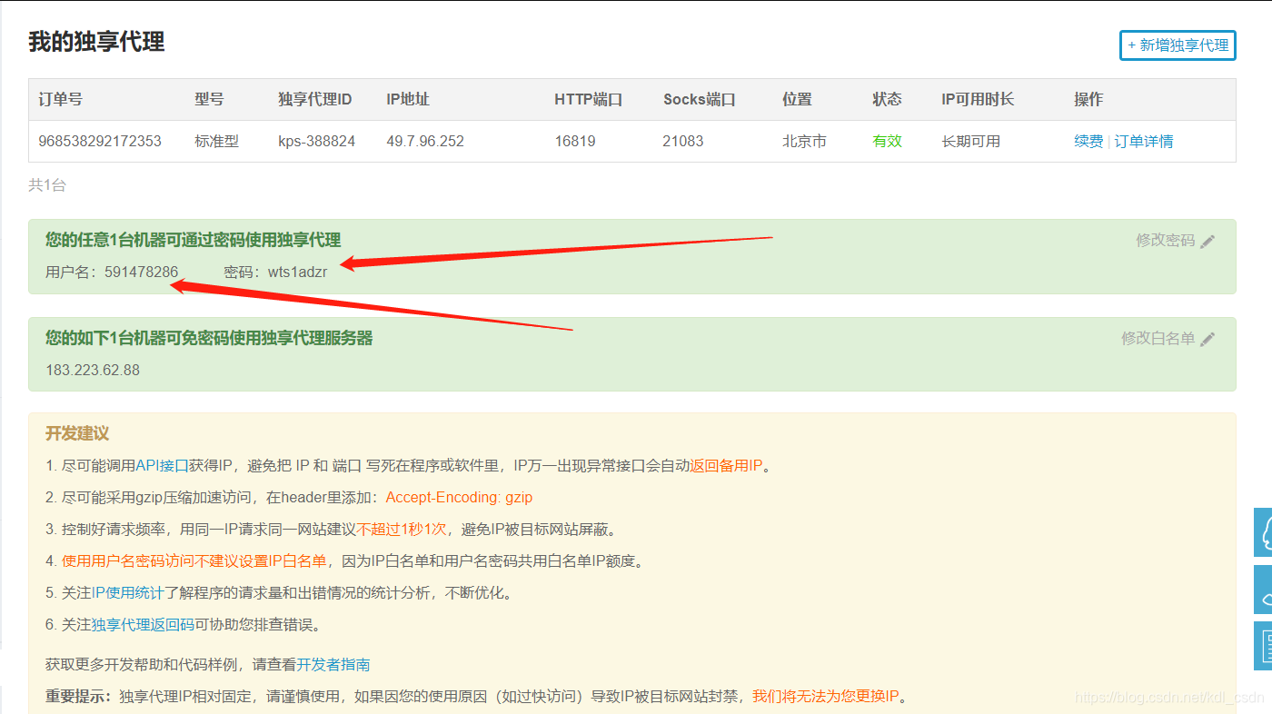Click the Socks端口 column header
Image resolution: width=1272 pixels, height=714 pixels.
click(x=699, y=100)
